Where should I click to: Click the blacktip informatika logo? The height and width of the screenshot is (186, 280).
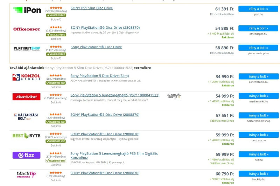coord(26,174)
